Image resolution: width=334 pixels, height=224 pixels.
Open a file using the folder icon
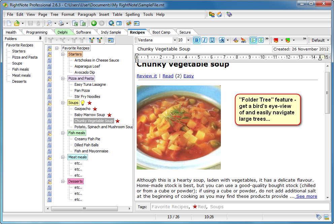coord(16,23)
